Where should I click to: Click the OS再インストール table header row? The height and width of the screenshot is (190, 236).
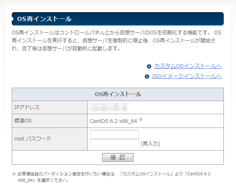[x=118, y=94]
